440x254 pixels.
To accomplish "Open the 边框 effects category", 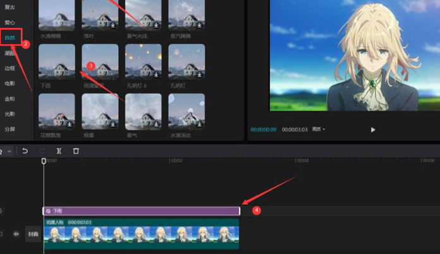I will [10, 68].
